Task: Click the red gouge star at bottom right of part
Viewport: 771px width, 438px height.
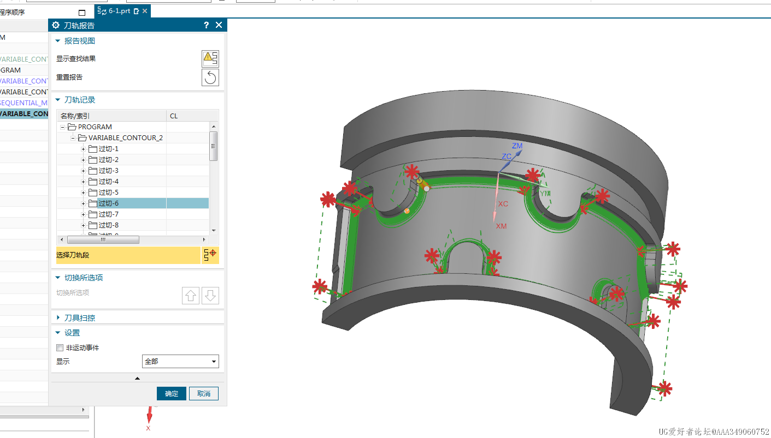Action: click(x=664, y=388)
